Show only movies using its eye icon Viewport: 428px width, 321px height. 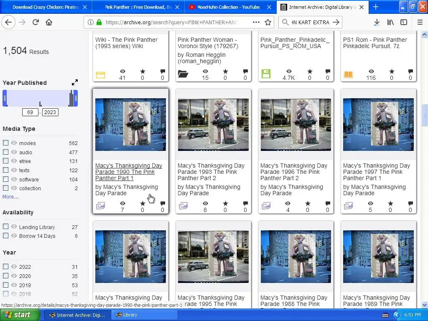click(14, 143)
